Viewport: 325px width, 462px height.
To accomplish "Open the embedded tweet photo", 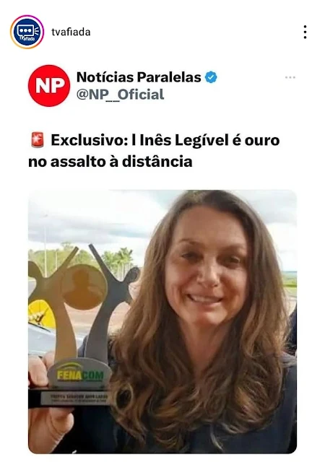I will point(162,321).
